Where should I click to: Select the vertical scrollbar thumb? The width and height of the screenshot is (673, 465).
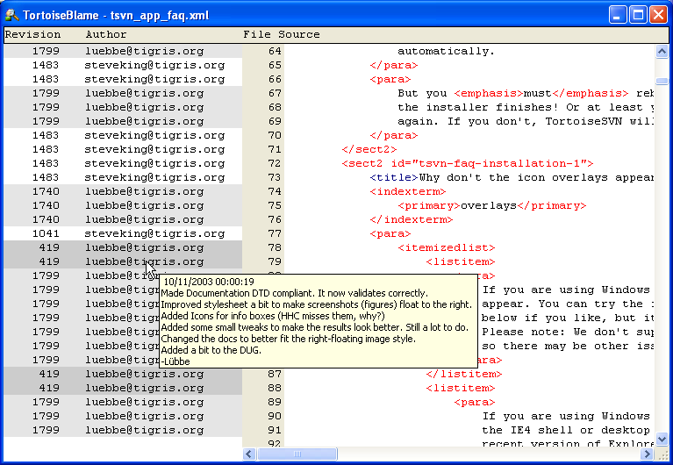point(662,82)
